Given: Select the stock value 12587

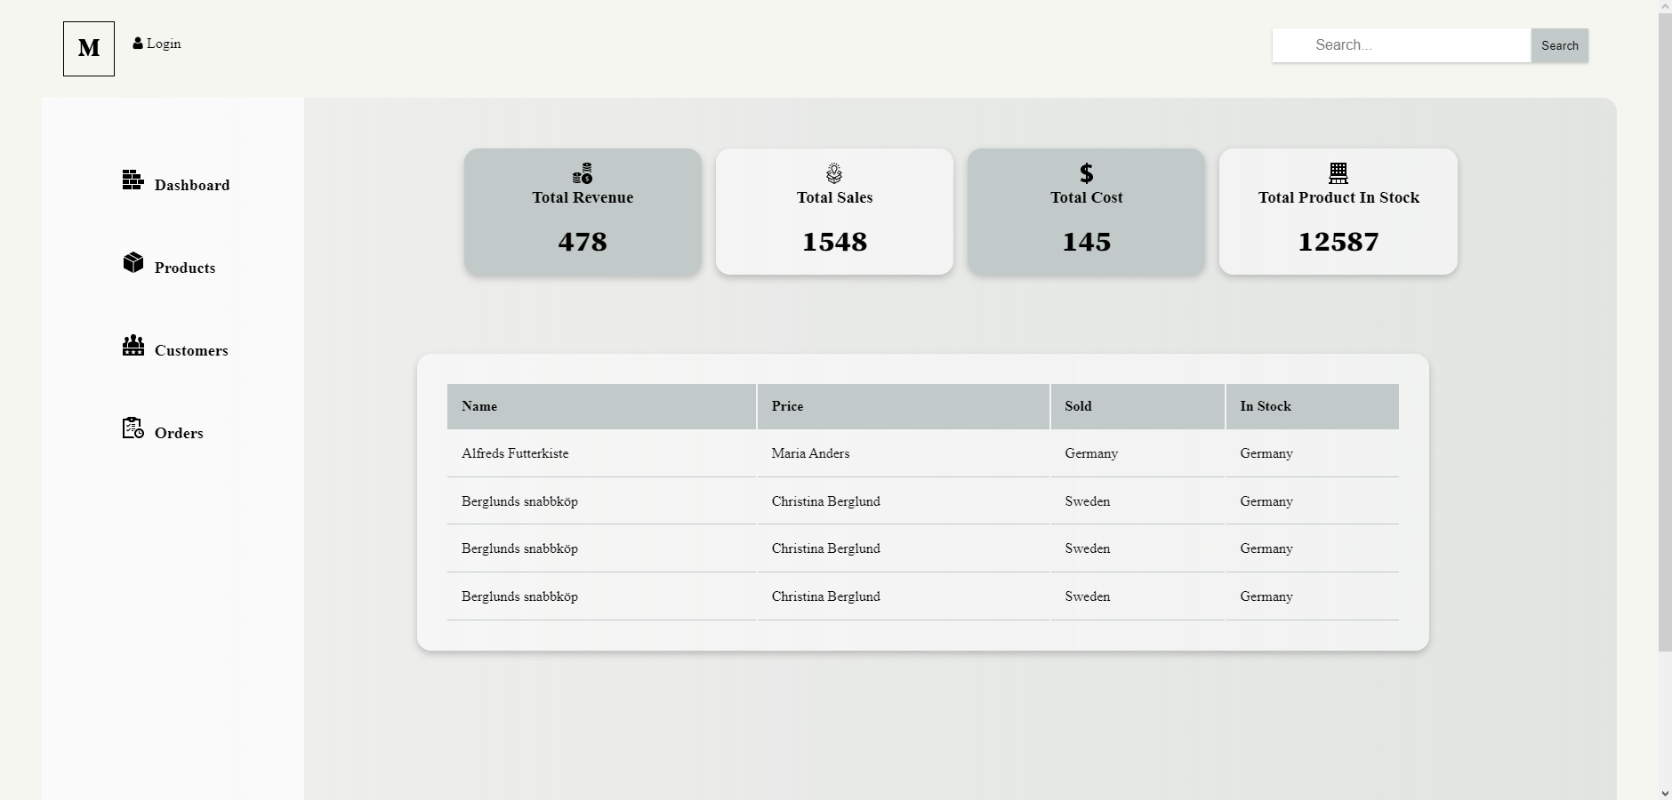Looking at the screenshot, I should (1338, 242).
